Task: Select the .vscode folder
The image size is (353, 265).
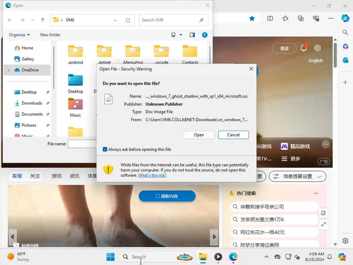Action: click(x=161, y=55)
